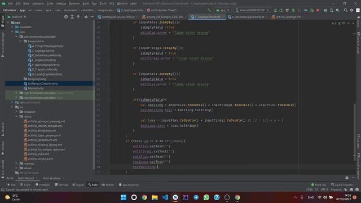Click the green Debug bug icon
Image resolution: width=361 pixels, height=203 pixels.
pos(293,10)
